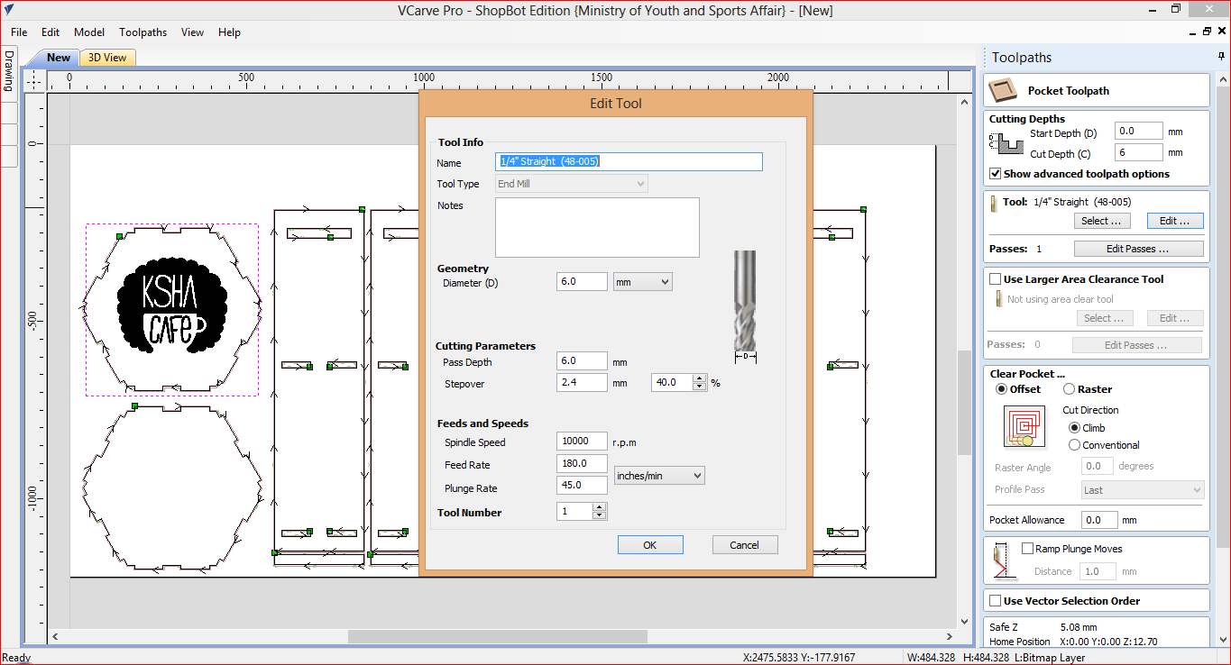The image size is (1231, 665).
Task: Open the inches/min feed units dropdown
Action: pos(658,476)
